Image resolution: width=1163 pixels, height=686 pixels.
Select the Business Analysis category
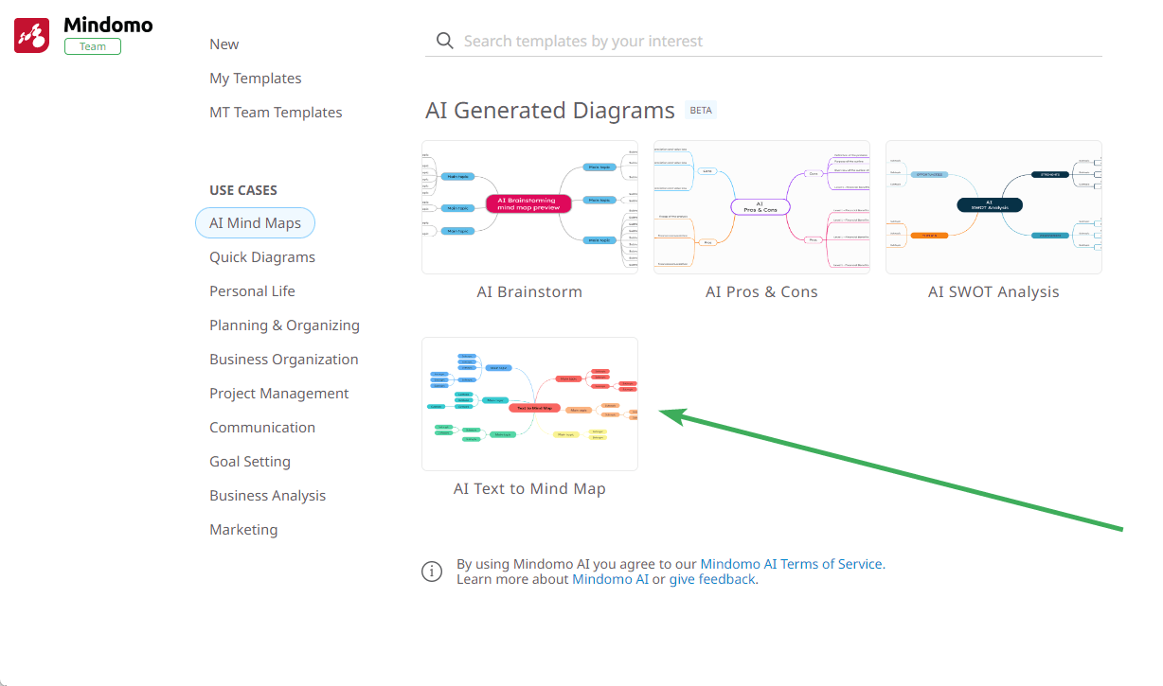[267, 496]
